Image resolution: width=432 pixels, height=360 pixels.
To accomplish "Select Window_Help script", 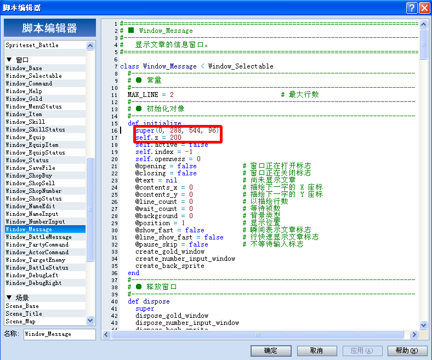I will coord(46,91).
